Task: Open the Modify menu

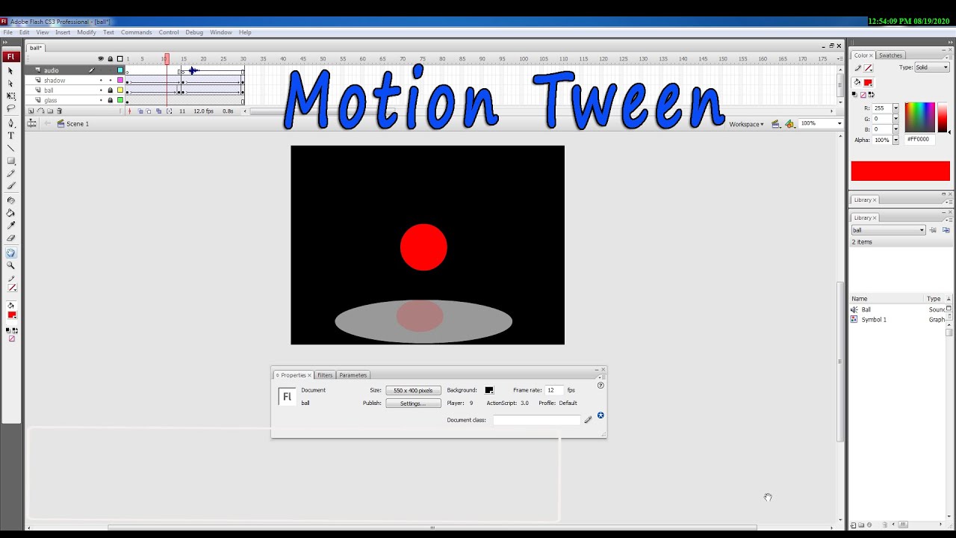Action: point(87,32)
